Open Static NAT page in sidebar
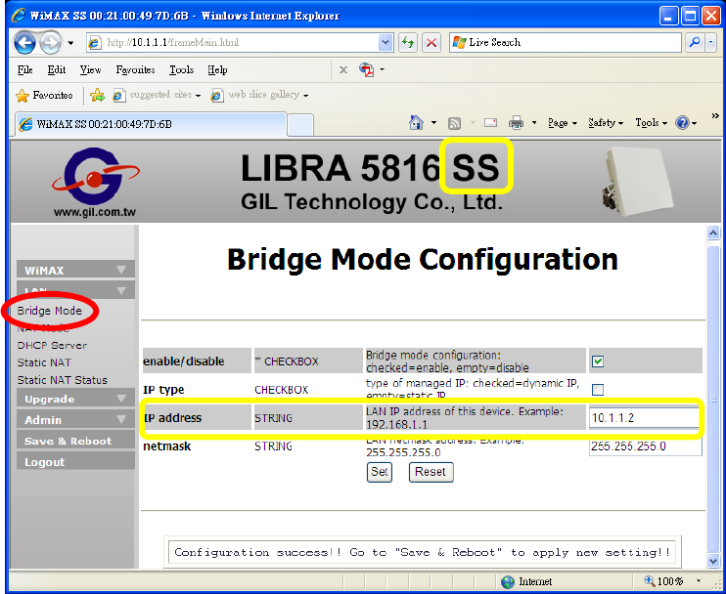Screen dimensions: 726x594 44,362
